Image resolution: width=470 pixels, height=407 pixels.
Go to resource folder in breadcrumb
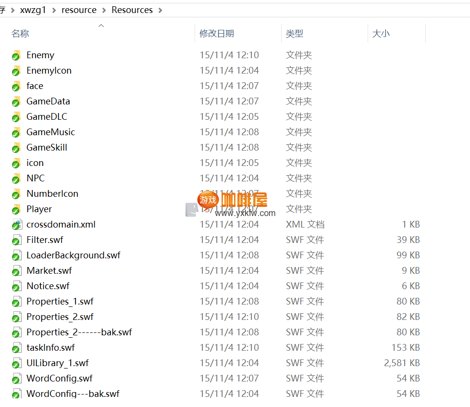point(79,10)
